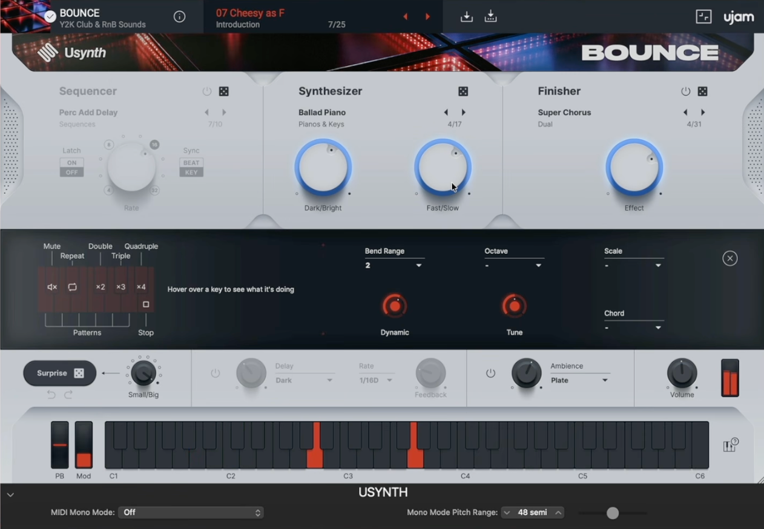Click the Volume knob
Viewport: 764px width, 529px height.
[682, 373]
